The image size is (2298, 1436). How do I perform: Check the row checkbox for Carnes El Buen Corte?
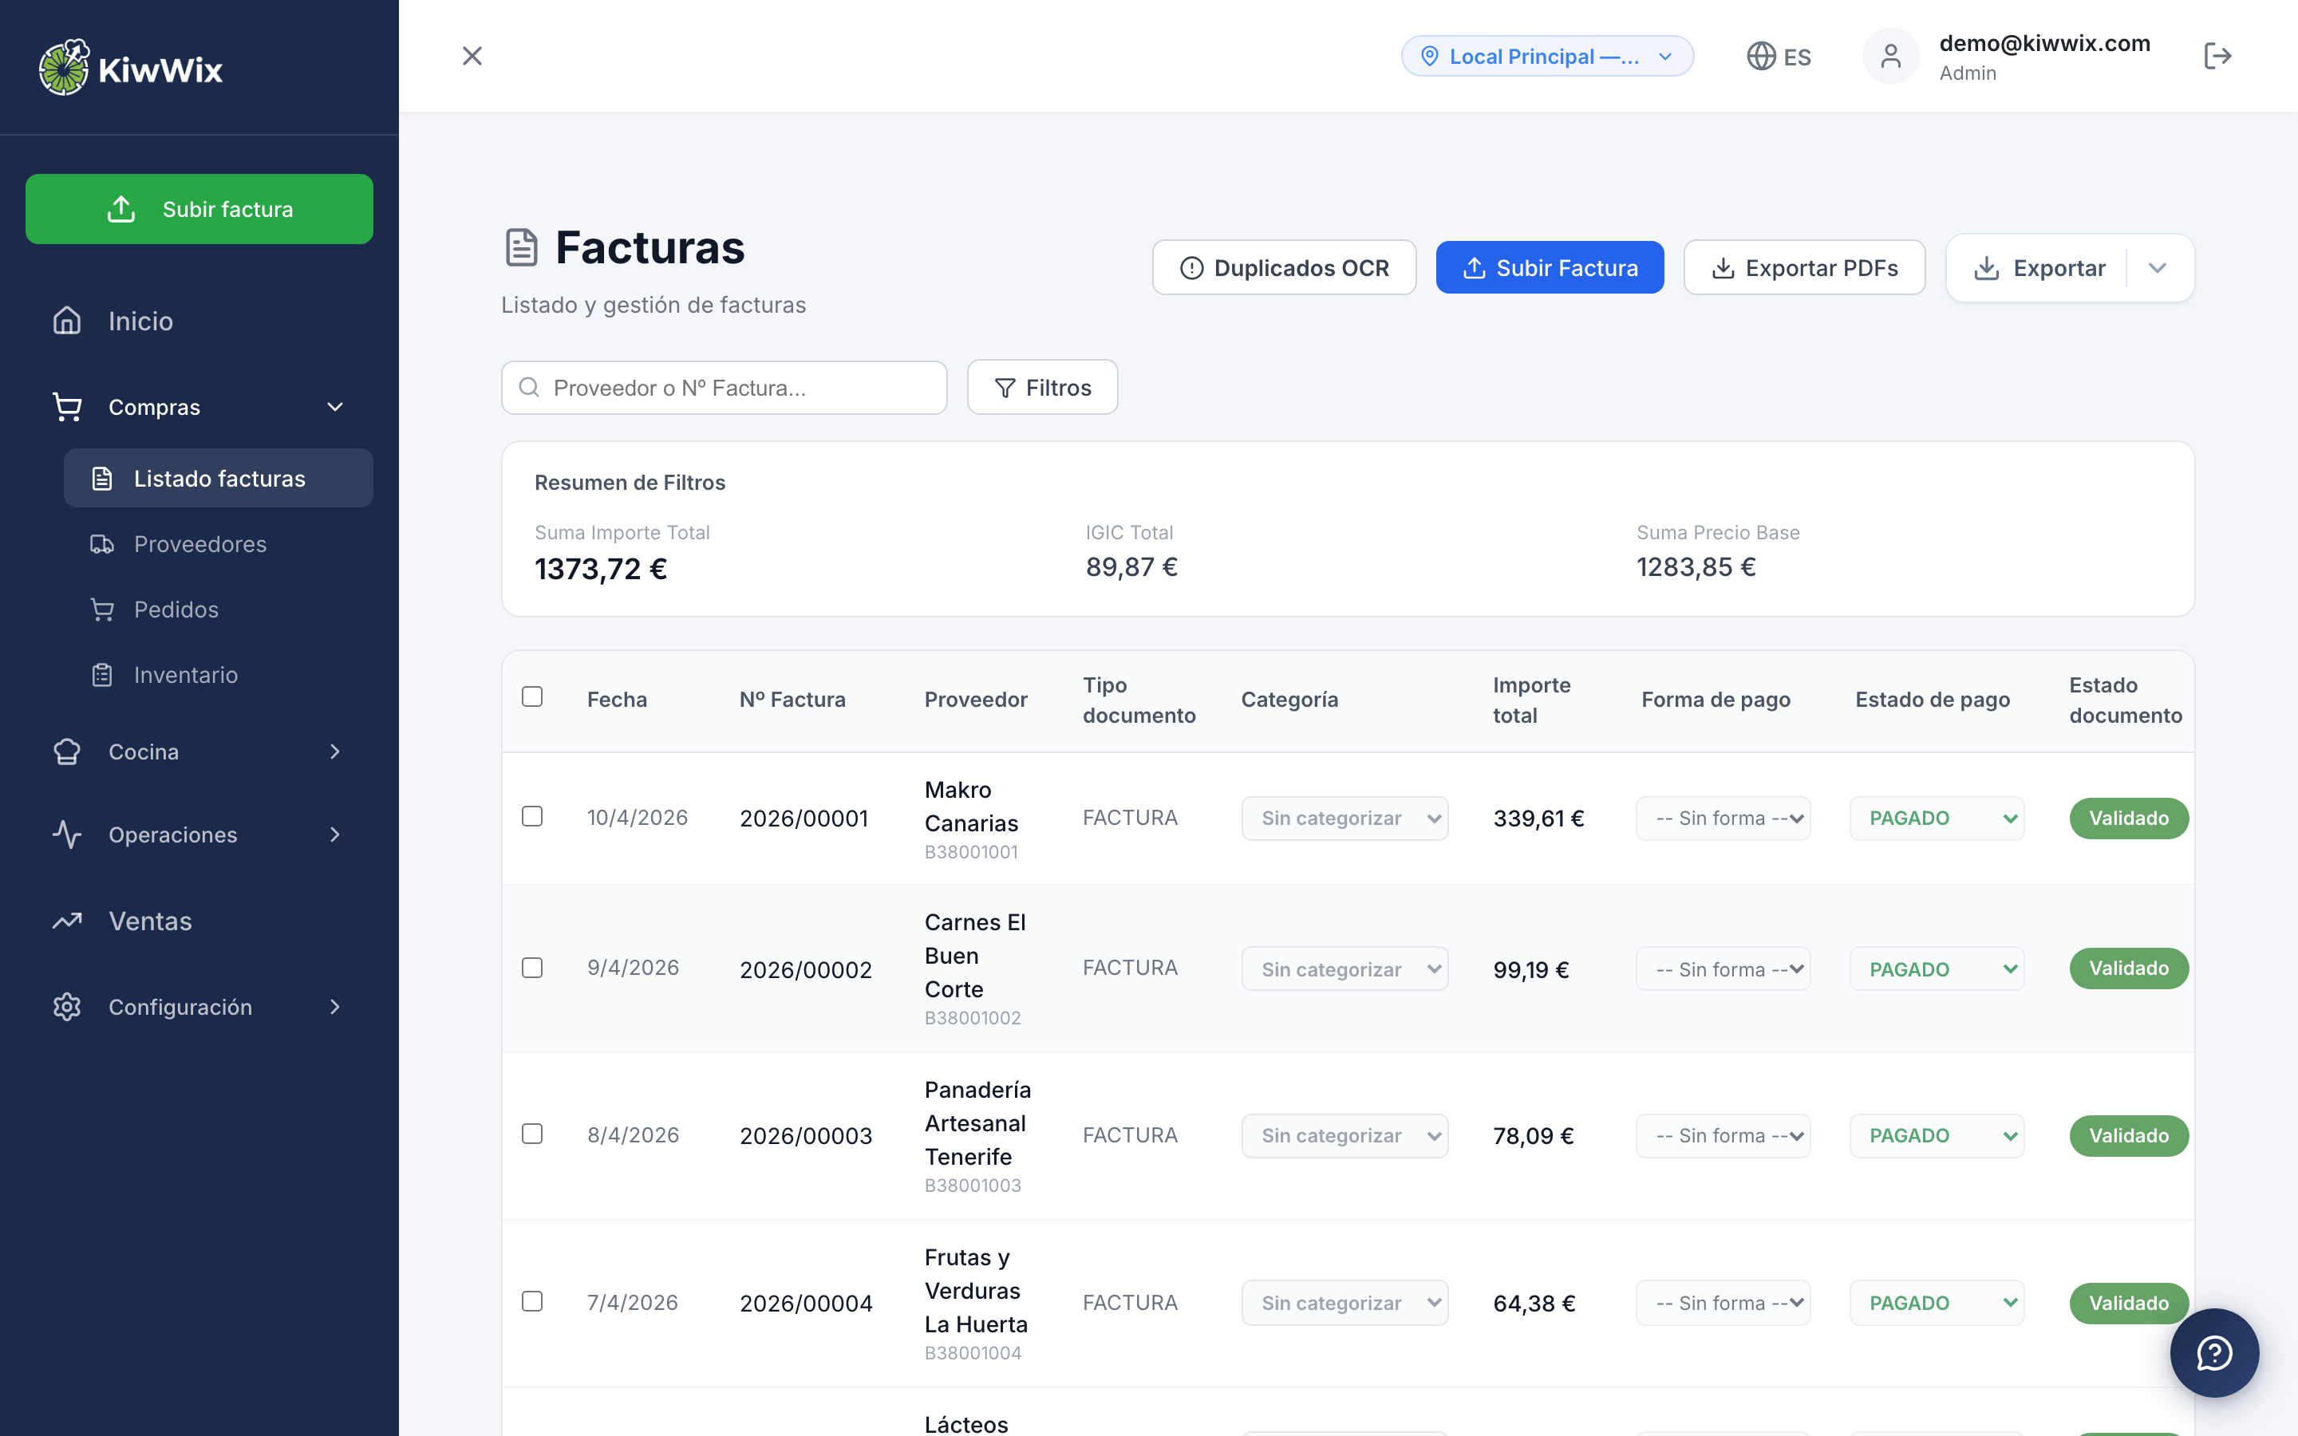533,968
